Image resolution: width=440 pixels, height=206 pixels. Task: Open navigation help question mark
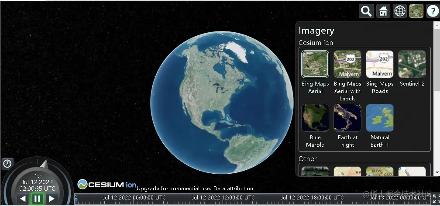(x=433, y=11)
